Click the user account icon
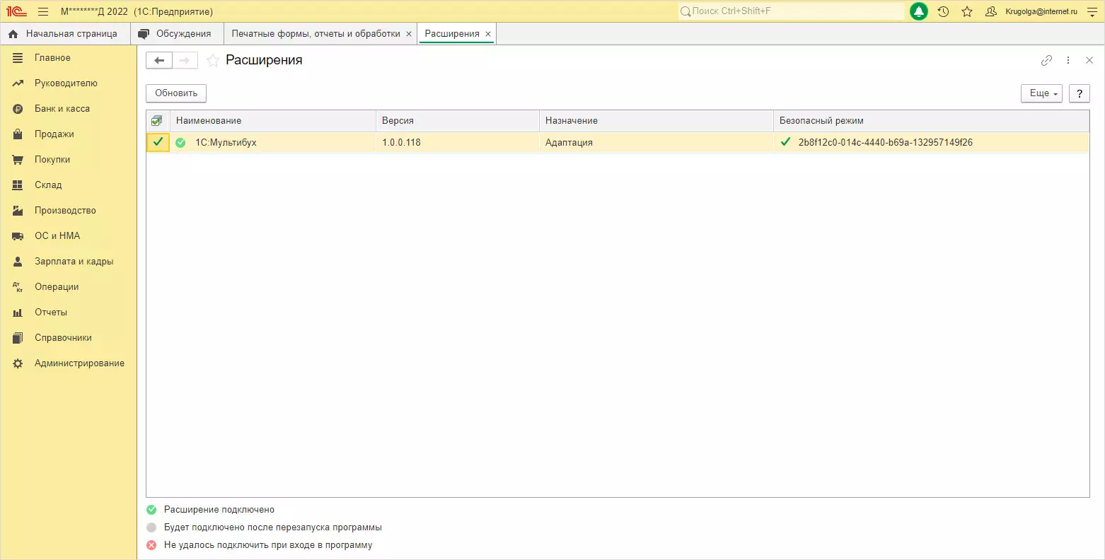 pos(991,11)
